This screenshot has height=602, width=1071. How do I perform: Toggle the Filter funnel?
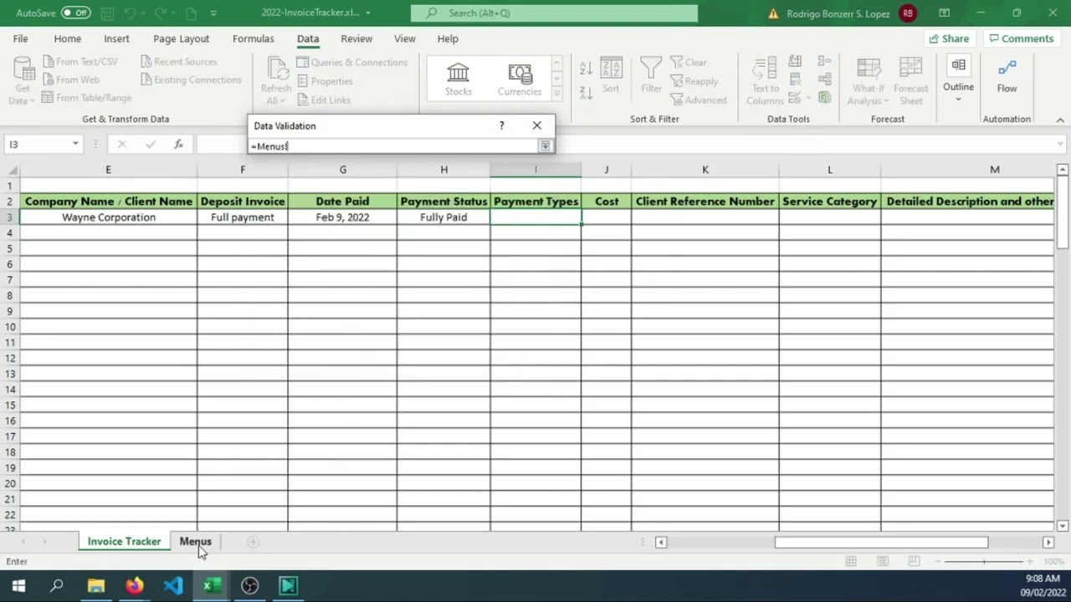point(651,77)
